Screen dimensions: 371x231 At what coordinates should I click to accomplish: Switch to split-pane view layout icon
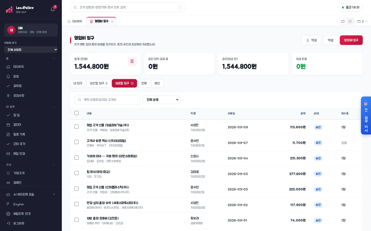point(350,21)
